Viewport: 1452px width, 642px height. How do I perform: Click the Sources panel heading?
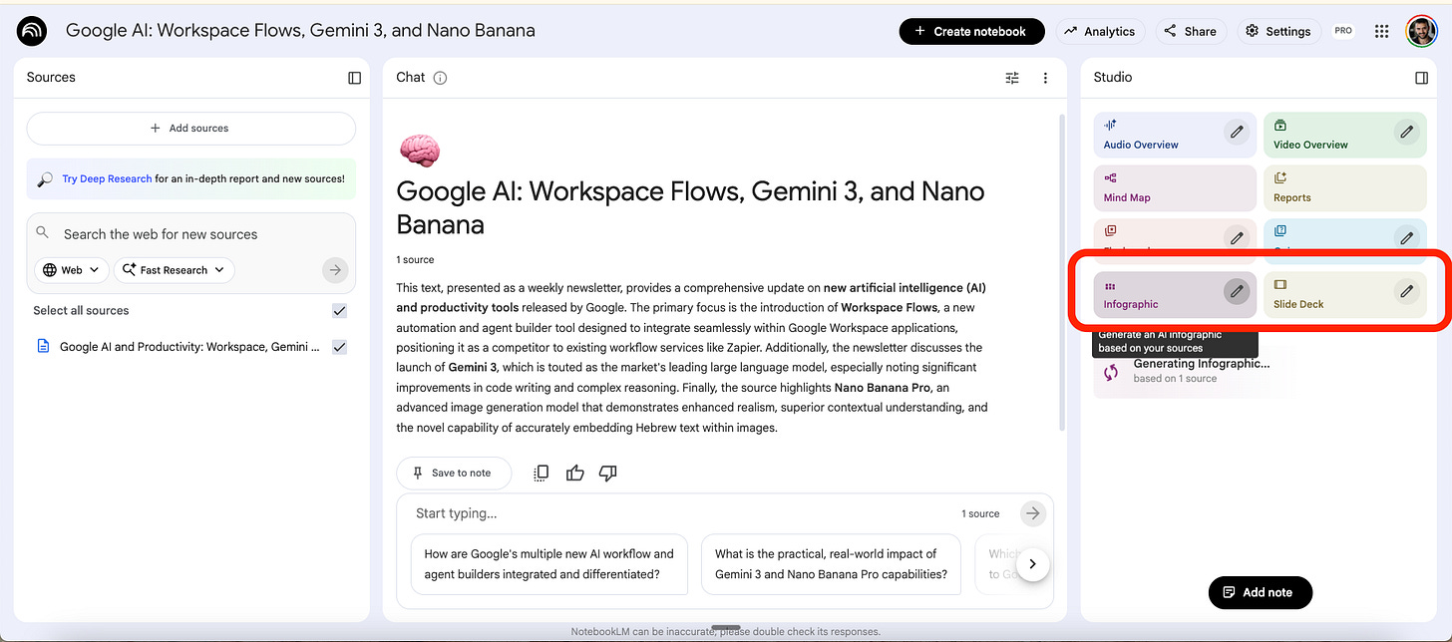coord(51,77)
